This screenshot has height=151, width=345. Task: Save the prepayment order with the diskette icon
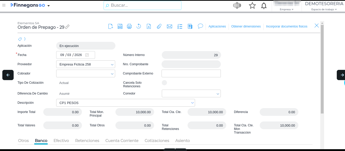pyautogui.click(x=120, y=26)
